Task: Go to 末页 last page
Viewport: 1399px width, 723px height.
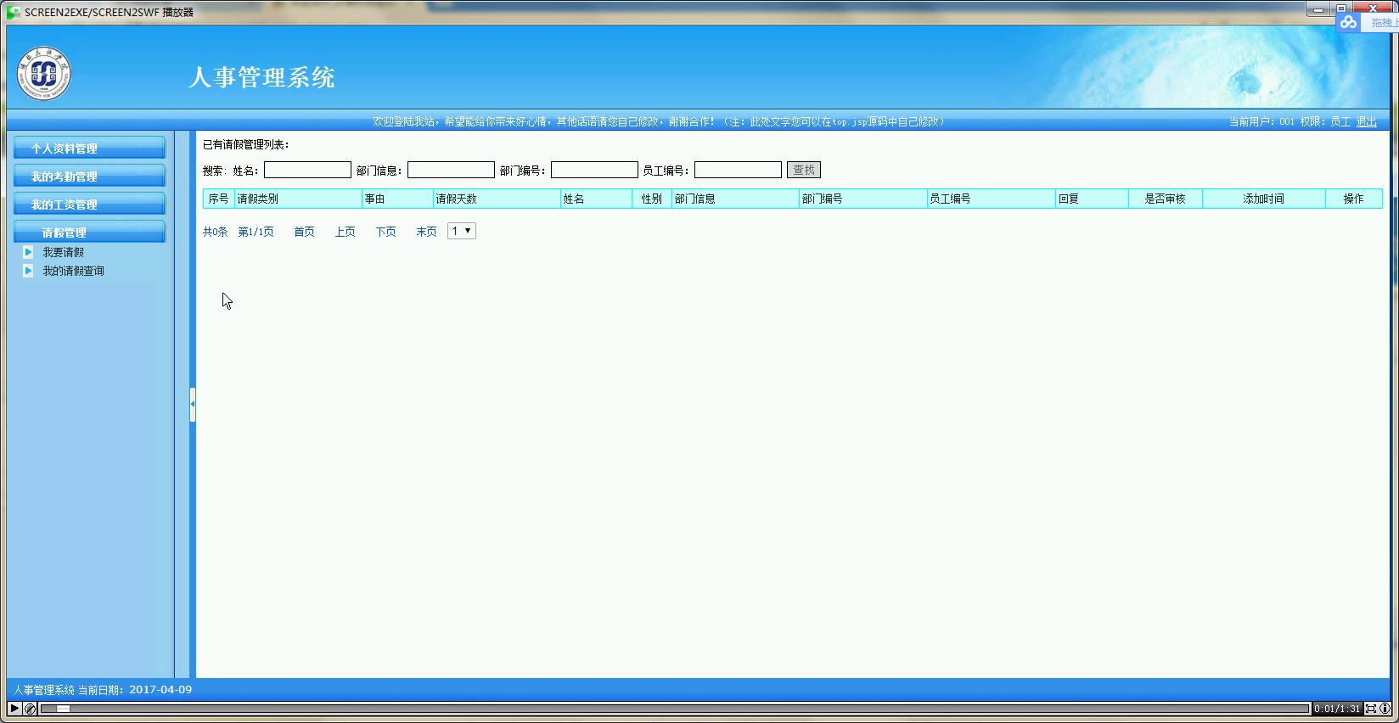Action: click(x=426, y=232)
